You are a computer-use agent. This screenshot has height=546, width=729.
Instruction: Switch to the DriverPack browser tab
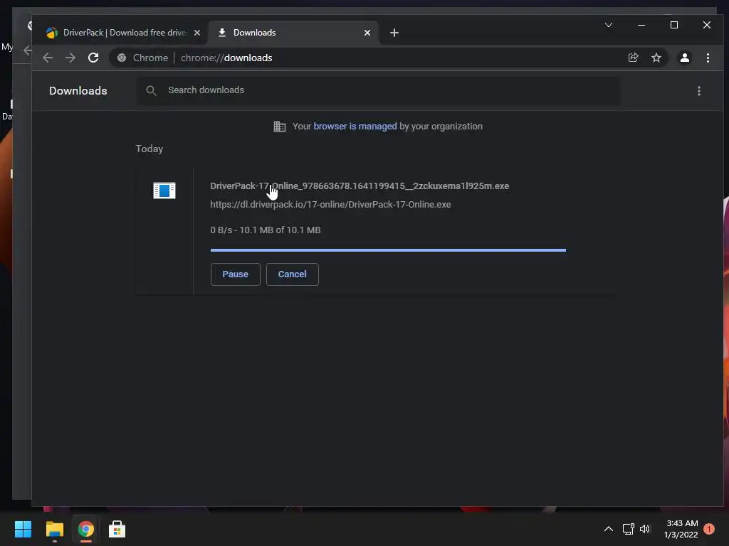[123, 33]
